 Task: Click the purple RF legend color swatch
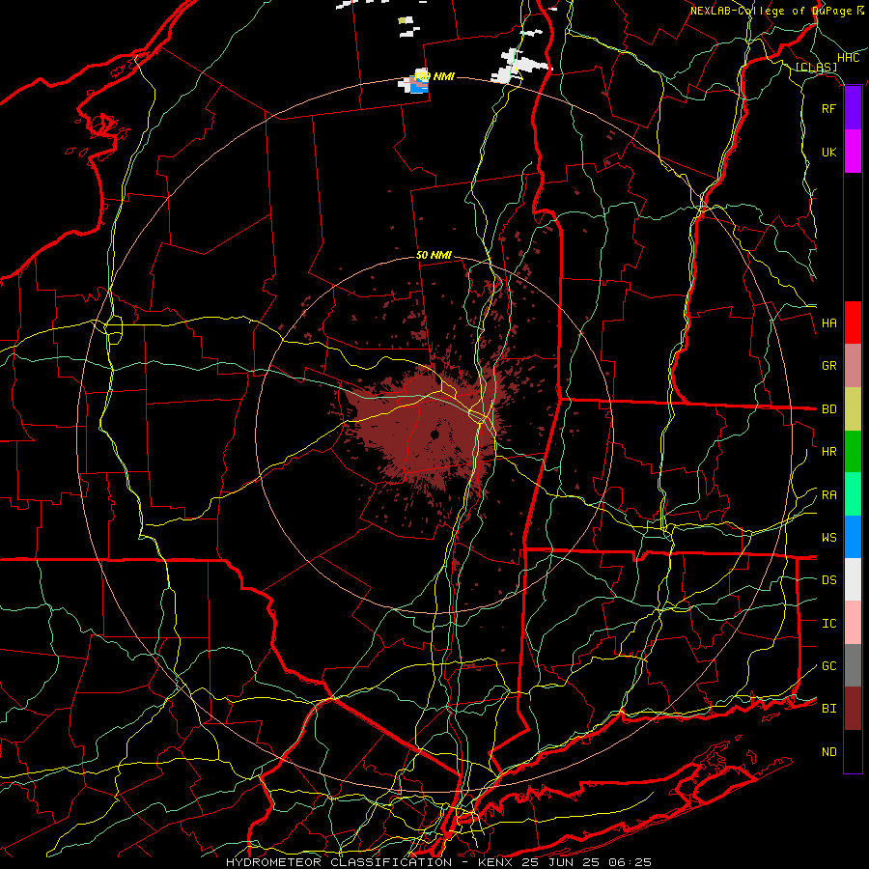click(853, 108)
